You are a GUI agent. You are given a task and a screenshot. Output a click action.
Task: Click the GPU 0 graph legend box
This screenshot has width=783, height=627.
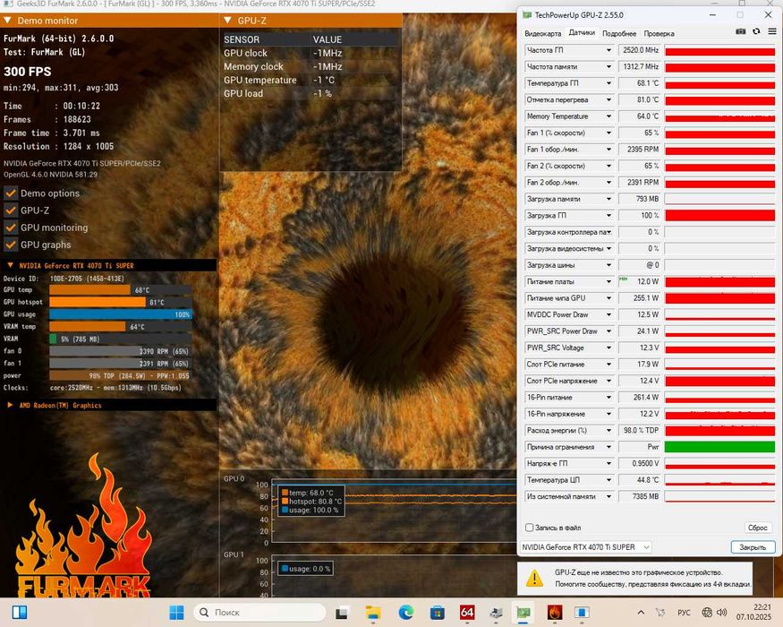pos(311,501)
